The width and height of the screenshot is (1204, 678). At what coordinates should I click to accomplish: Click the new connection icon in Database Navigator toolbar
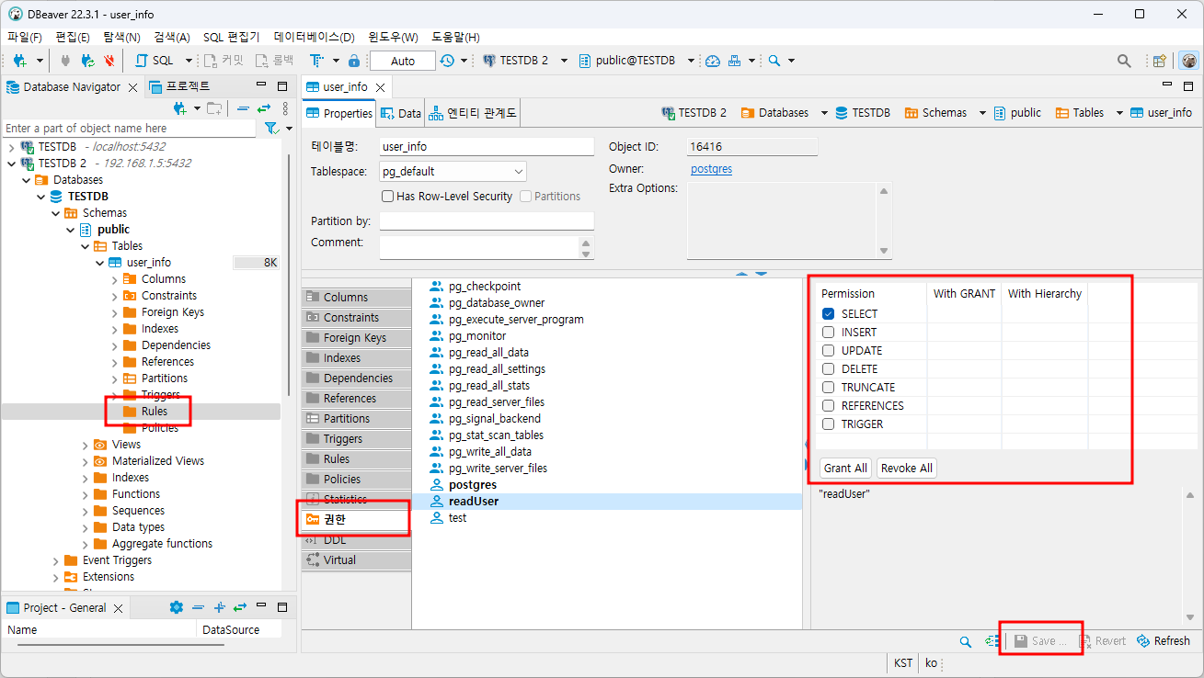(x=180, y=108)
